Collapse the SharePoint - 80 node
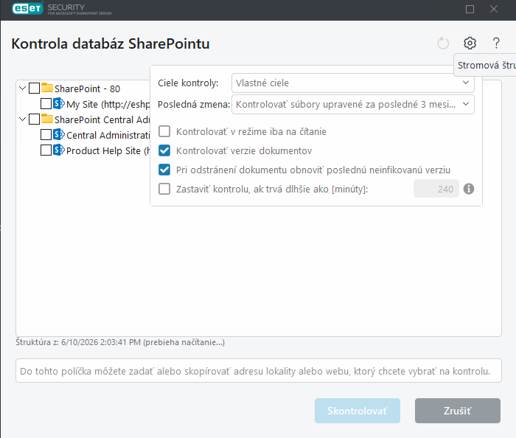Viewport: 516px width, 438px height. (x=22, y=88)
